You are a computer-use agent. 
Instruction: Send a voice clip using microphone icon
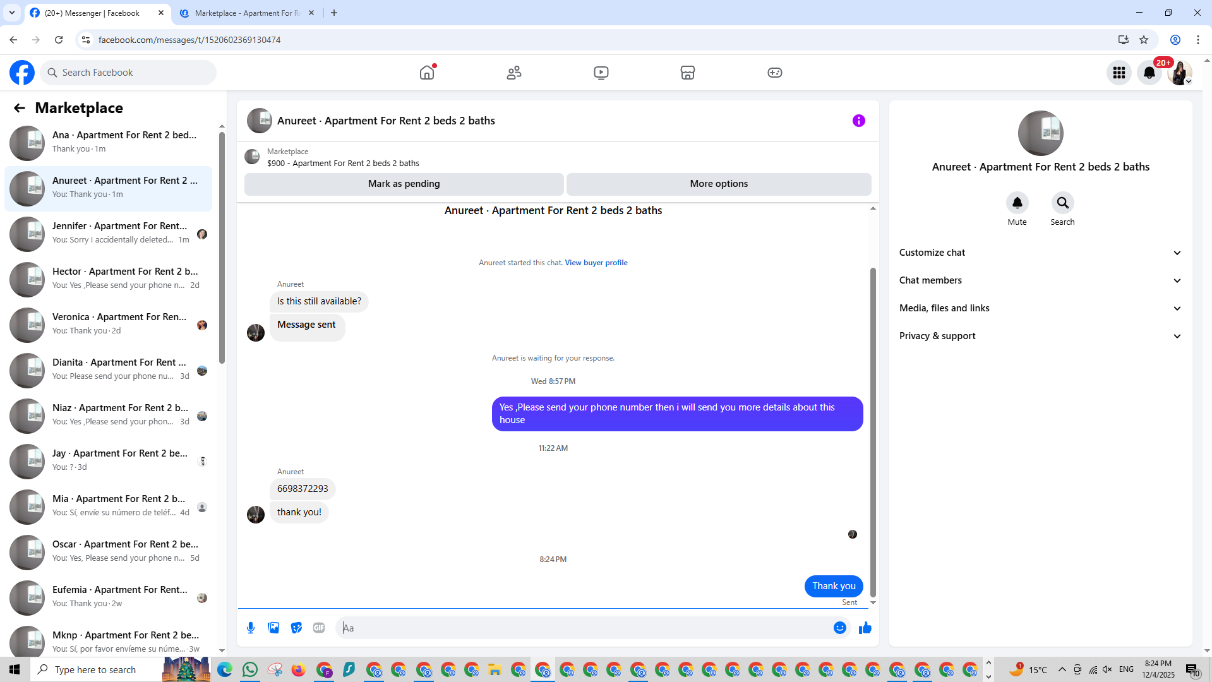click(x=251, y=628)
